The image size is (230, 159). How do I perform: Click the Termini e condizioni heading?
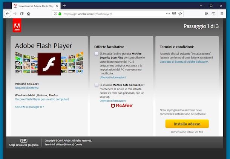(177, 47)
